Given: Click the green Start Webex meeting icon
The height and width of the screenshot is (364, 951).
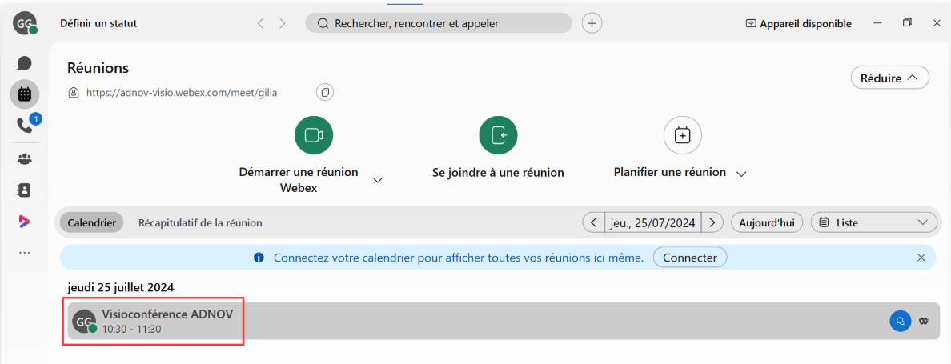Looking at the screenshot, I should click(314, 135).
